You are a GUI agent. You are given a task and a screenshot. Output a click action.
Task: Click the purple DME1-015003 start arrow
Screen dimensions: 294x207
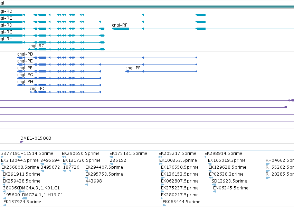21,142
